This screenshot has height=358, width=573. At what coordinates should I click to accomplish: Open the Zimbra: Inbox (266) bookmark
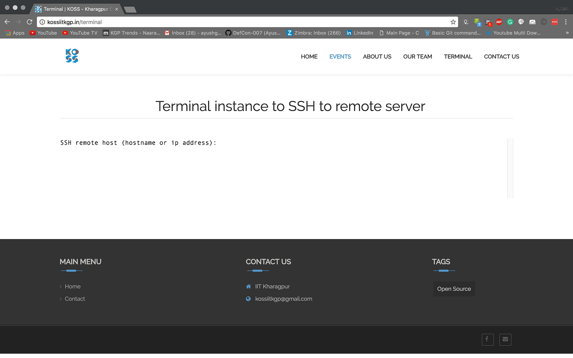click(x=314, y=33)
